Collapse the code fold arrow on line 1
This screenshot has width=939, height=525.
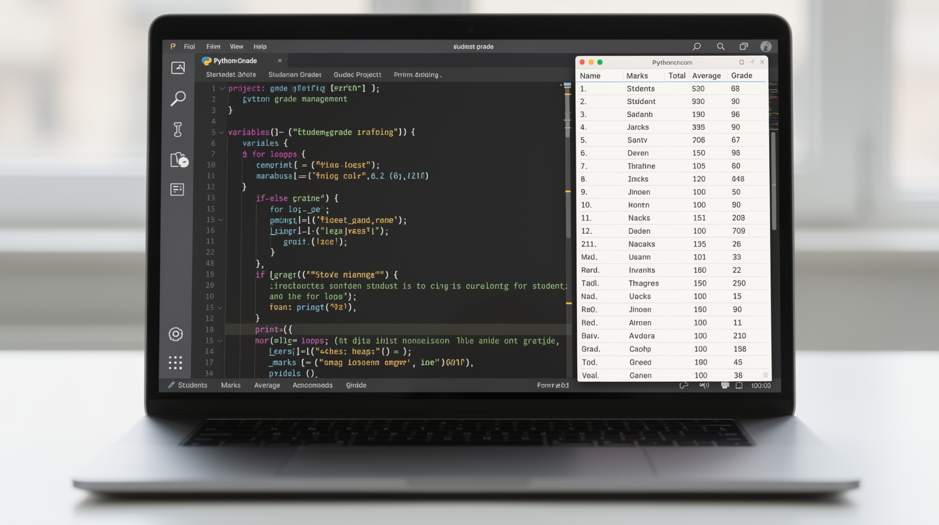point(222,89)
